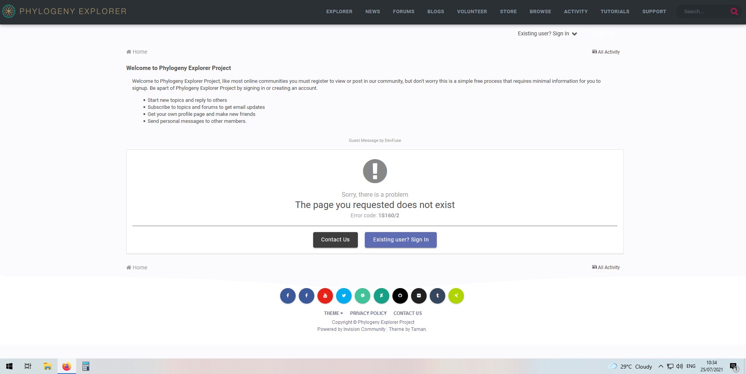The width and height of the screenshot is (746, 374).
Task: Switch to Firefox in the taskbar
Action: pyautogui.click(x=67, y=366)
